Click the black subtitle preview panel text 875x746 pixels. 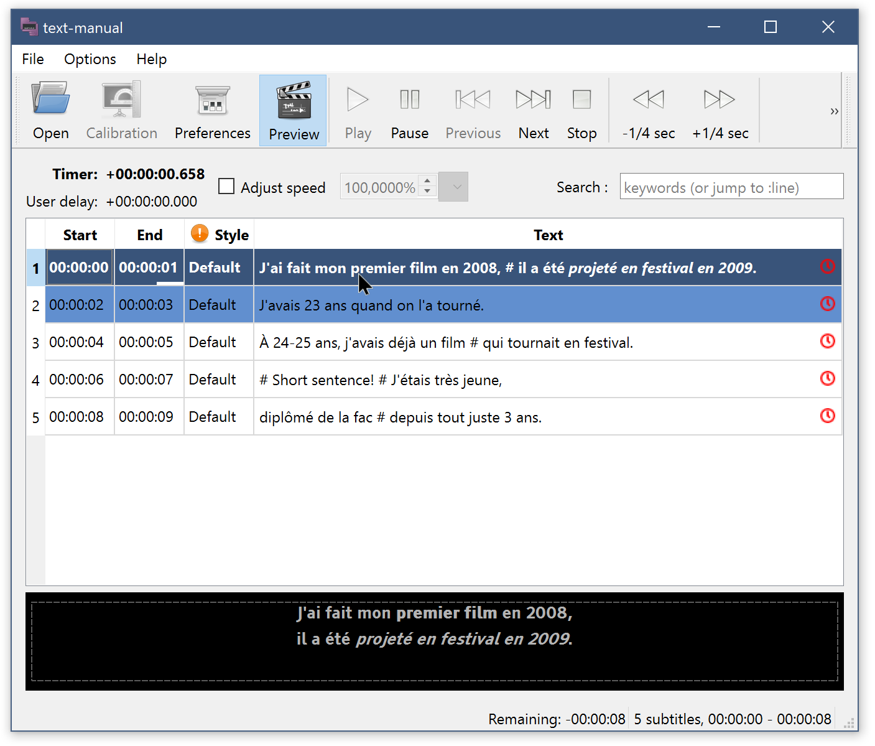[x=434, y=626]
